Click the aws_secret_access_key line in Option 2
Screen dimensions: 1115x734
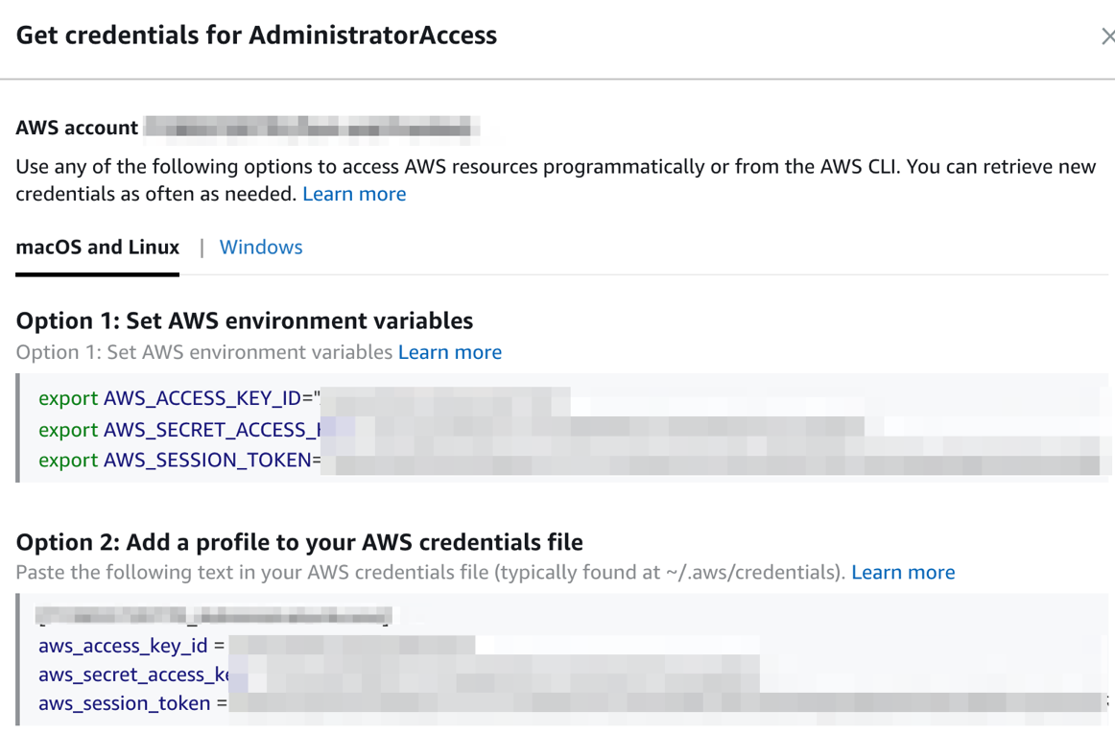(x=399, y=675)
